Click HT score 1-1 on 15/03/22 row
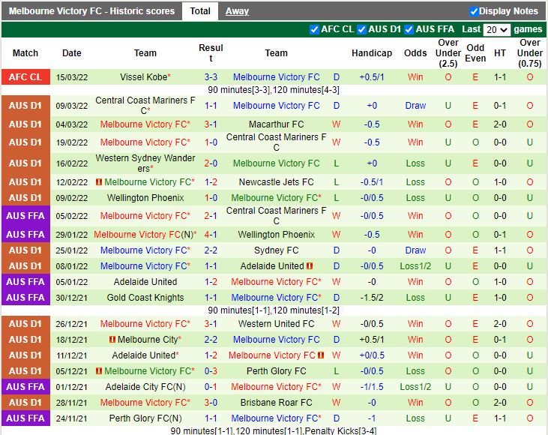548x435 pixels. point(500,77)
